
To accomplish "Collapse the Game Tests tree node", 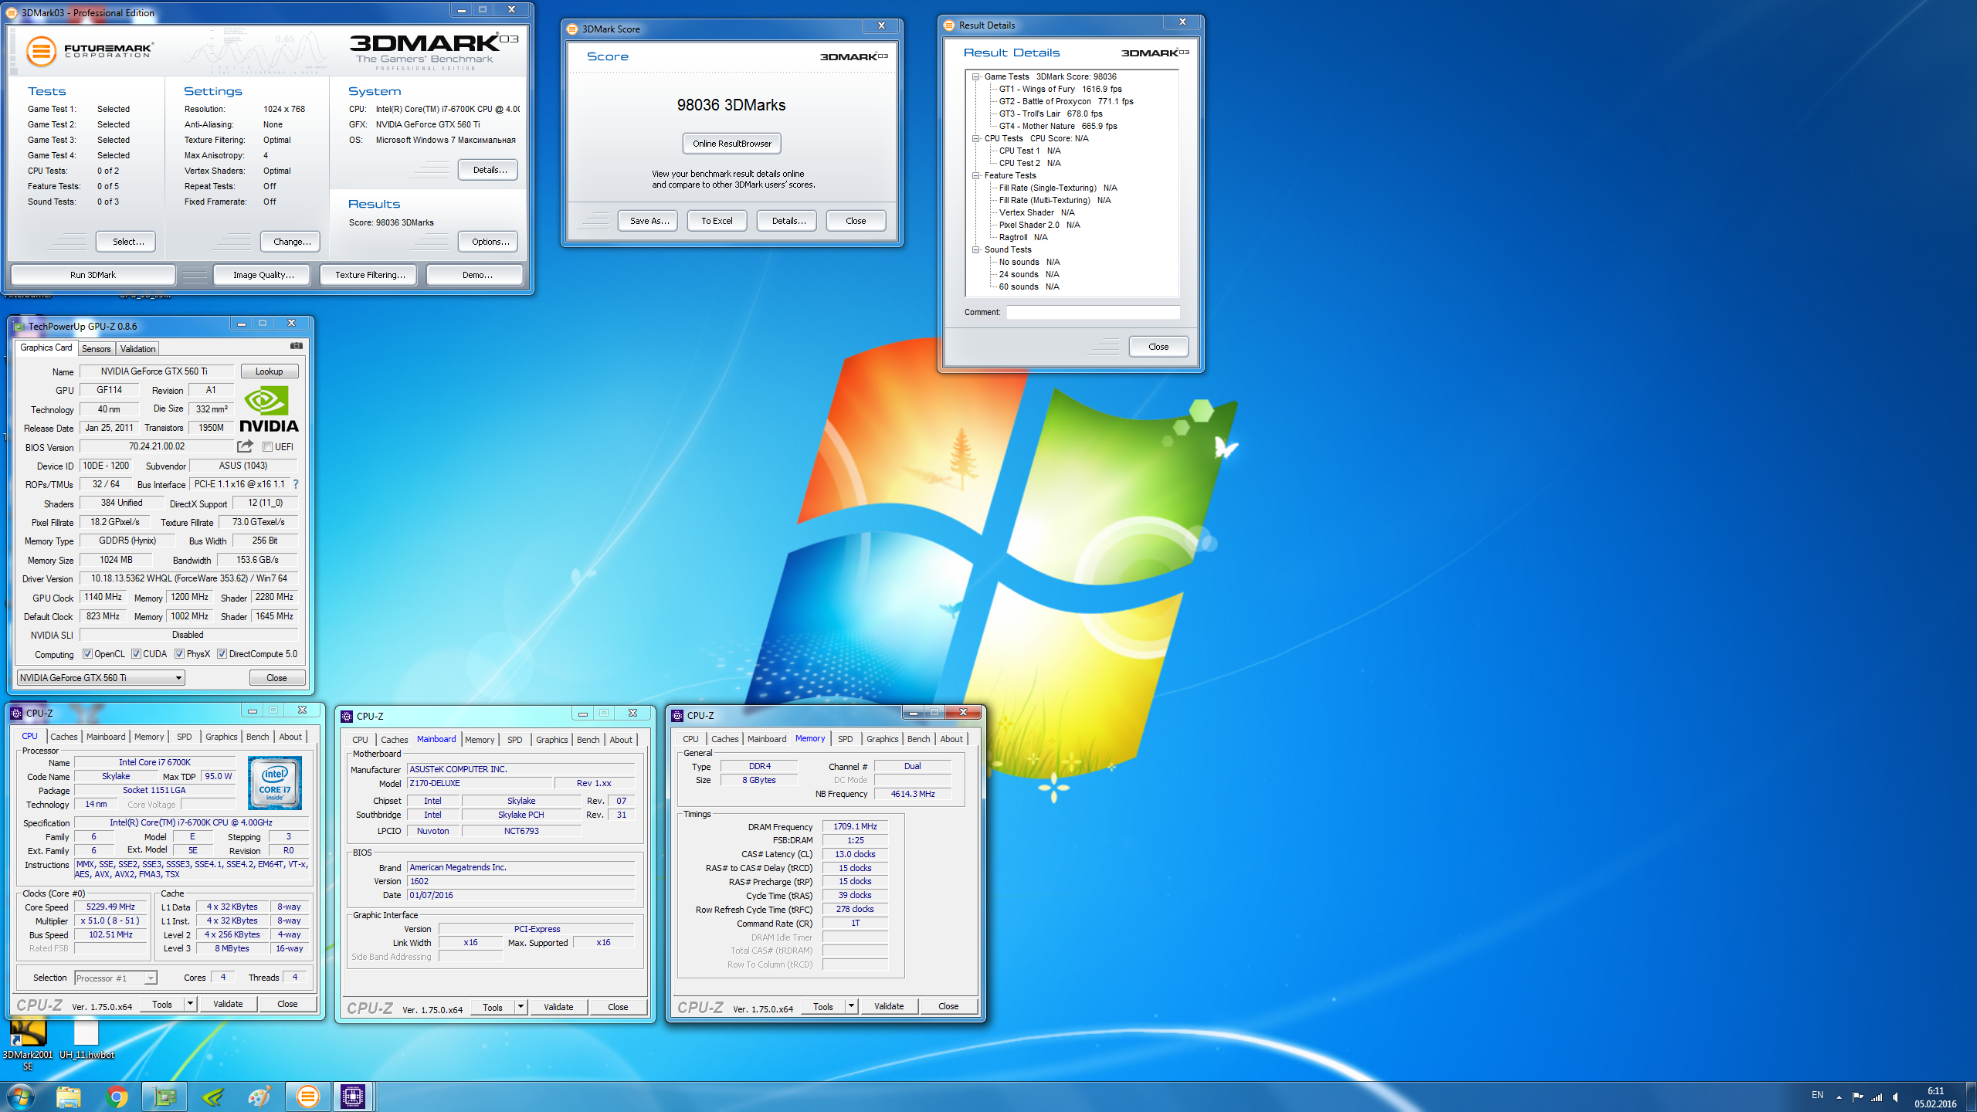I will 975,76.
